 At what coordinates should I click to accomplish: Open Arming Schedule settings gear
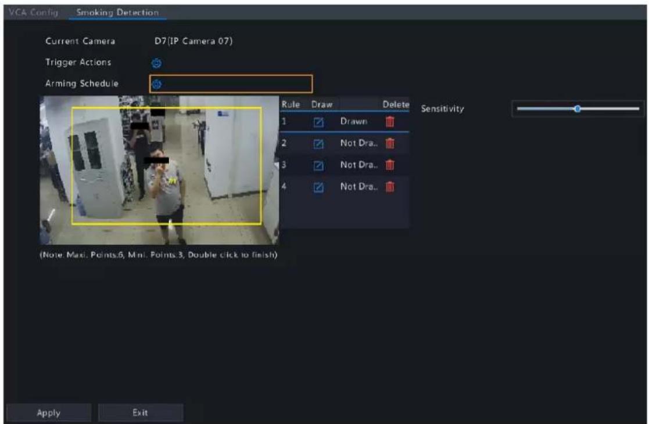pos(156,84)
